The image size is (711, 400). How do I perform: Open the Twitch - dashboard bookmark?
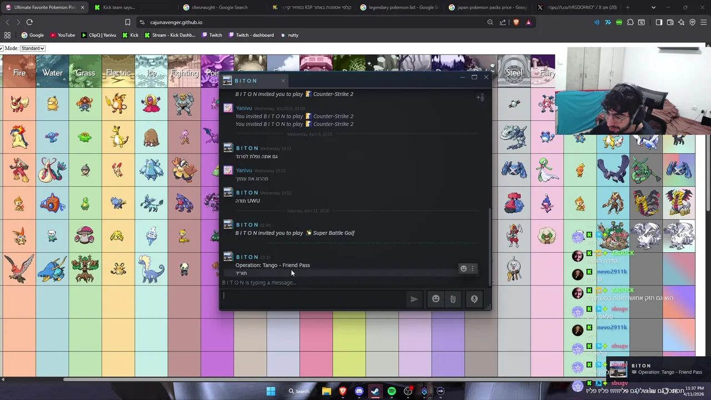(x=251, y=35)
